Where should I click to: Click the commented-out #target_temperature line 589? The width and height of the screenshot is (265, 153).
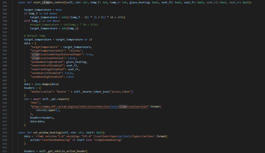click(64, 25)
